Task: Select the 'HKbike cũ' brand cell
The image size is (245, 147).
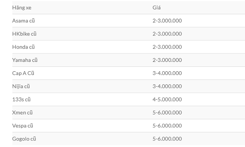Action: click(x=24, y=34)
